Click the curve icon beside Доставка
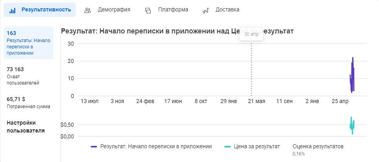The width and height of the screenshot is (379, 162). [x=205, y=10]
